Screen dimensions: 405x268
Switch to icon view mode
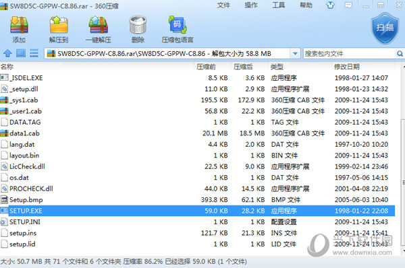pos(21,53)
